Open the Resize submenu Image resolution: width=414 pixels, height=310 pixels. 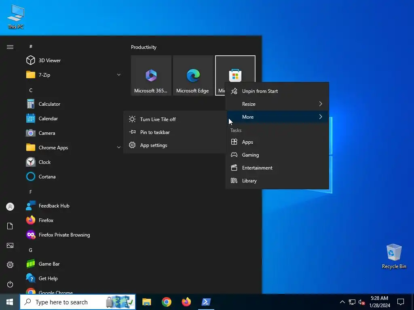(277, 104)
